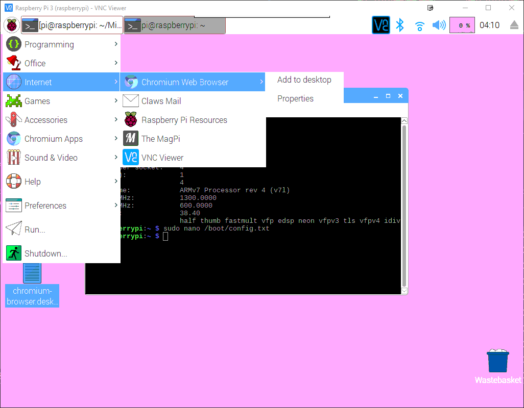
Task: Toggle Bluetooth from the system tray
Action: (x=400, y=25)
